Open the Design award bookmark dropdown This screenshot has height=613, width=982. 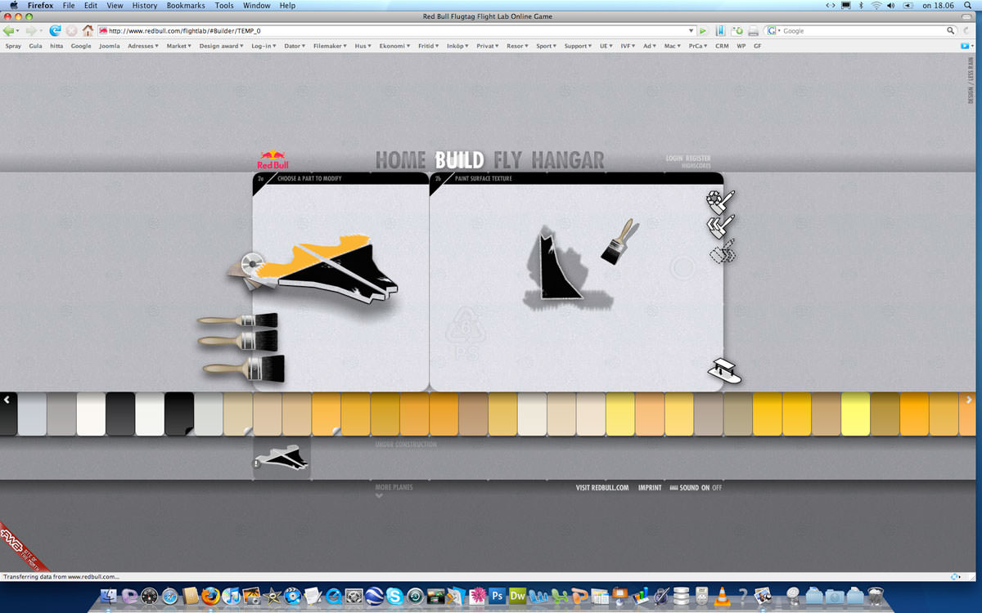(221, 46)
